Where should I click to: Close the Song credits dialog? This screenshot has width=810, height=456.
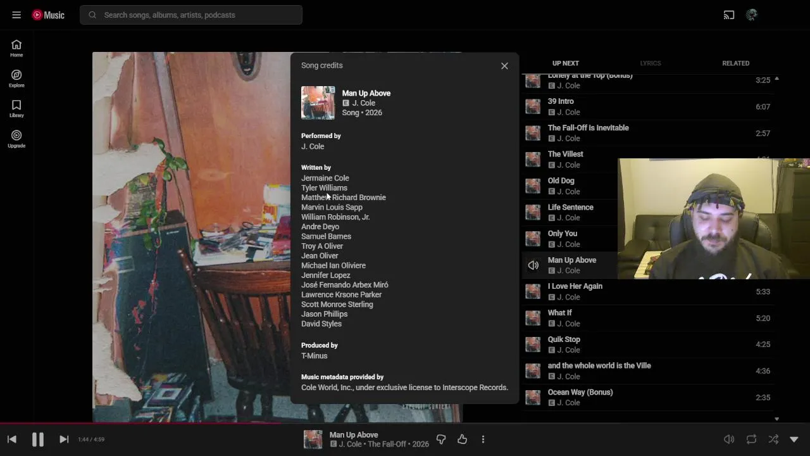504,66
